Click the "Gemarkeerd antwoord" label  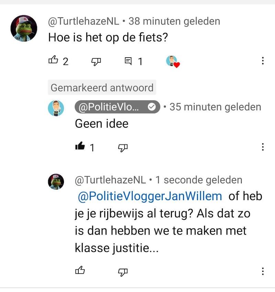pyautogui.click(x=102, y=88)
